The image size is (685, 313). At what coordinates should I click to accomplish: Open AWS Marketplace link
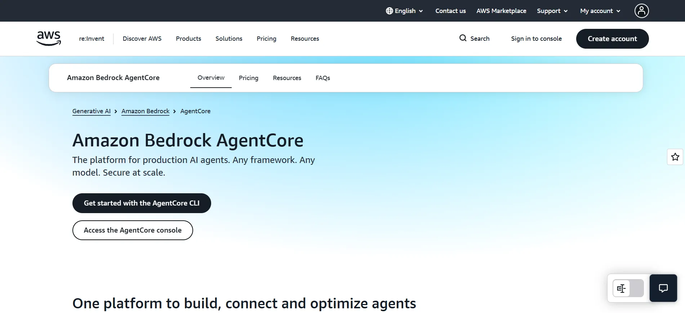click(x=501, y=11)
